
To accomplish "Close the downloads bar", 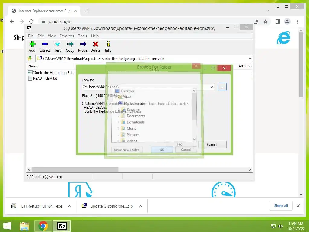I will coord(298,206).
